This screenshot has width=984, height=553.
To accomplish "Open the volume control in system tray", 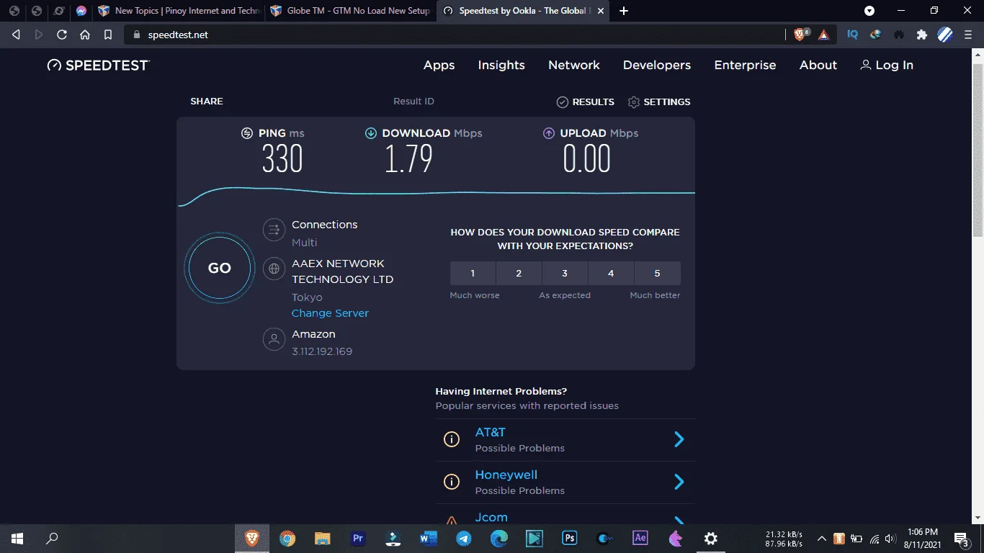I will [890, 538].
